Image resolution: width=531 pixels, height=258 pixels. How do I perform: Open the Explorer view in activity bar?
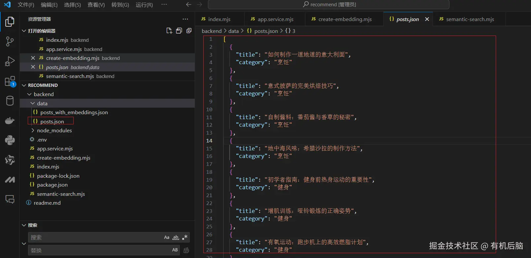click(x=10, y=22)
